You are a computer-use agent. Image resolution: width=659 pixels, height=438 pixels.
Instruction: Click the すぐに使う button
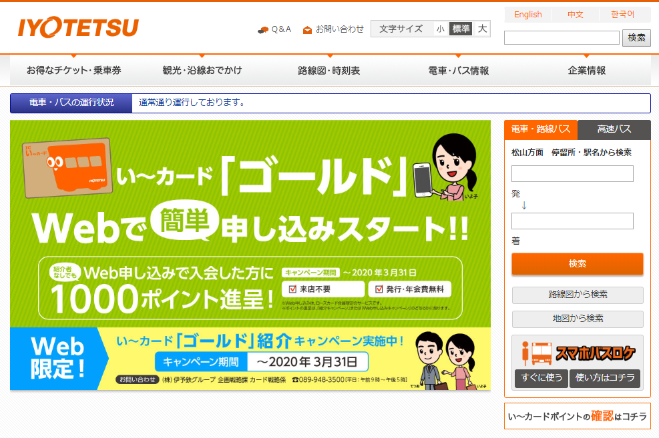[541, 378]
